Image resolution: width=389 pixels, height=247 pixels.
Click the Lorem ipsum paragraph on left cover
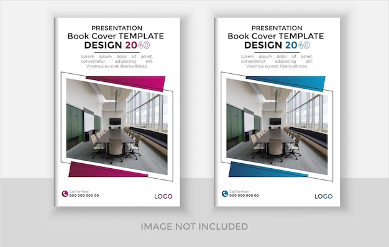[117, 61]
